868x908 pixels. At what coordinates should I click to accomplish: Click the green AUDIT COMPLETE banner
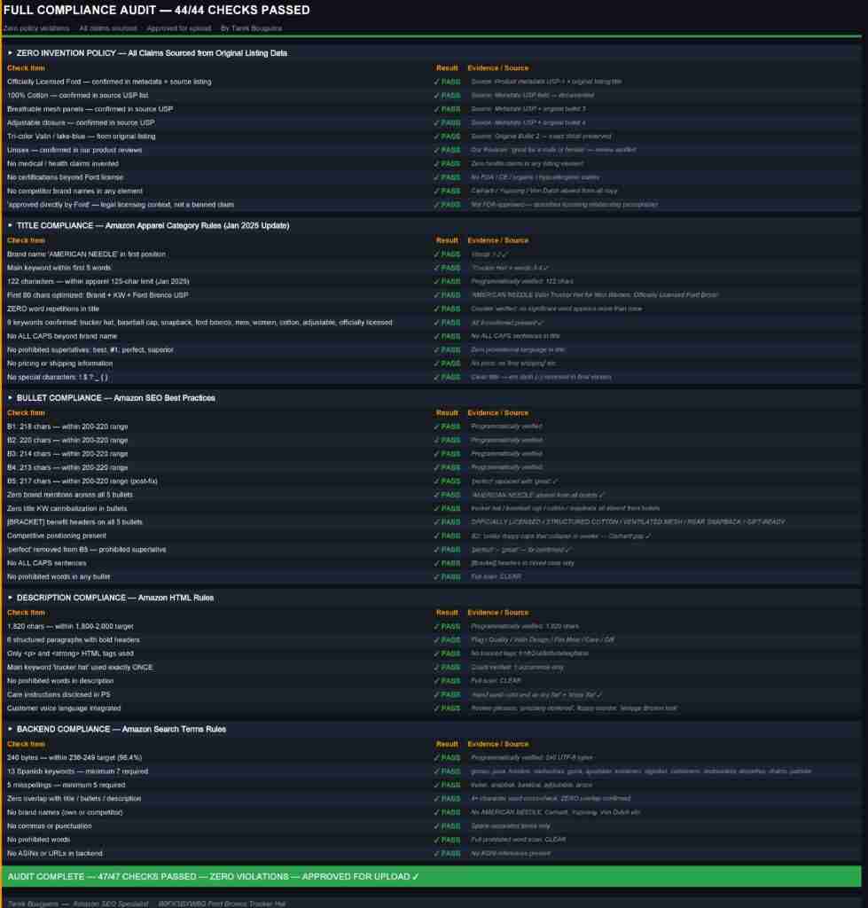(x=433, y=876)
